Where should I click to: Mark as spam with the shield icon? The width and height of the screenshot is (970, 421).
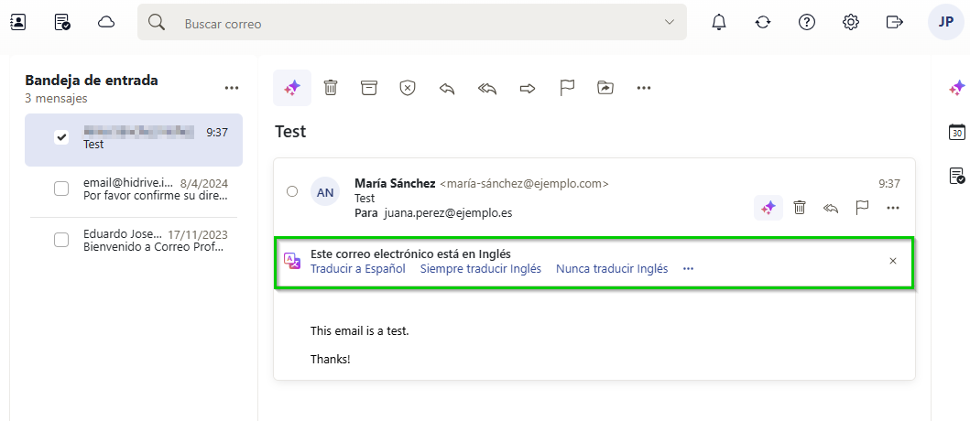point(407,88)
